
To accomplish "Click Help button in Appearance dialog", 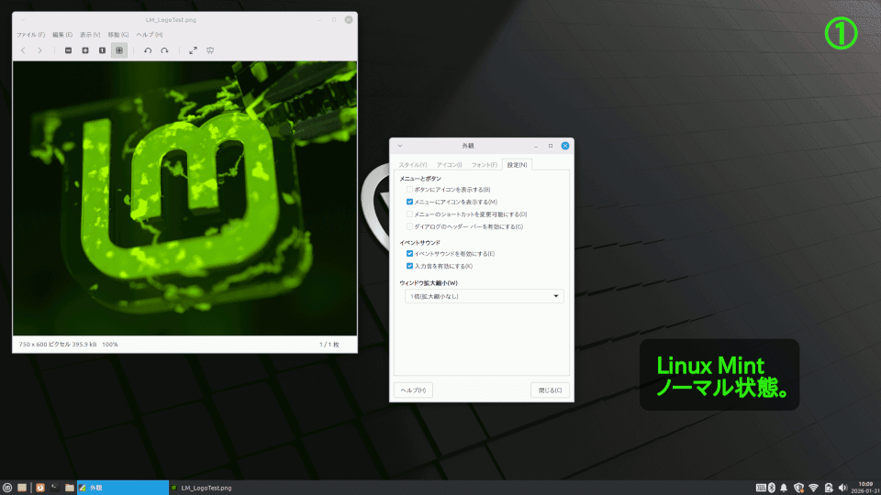I will click(413, 390).
